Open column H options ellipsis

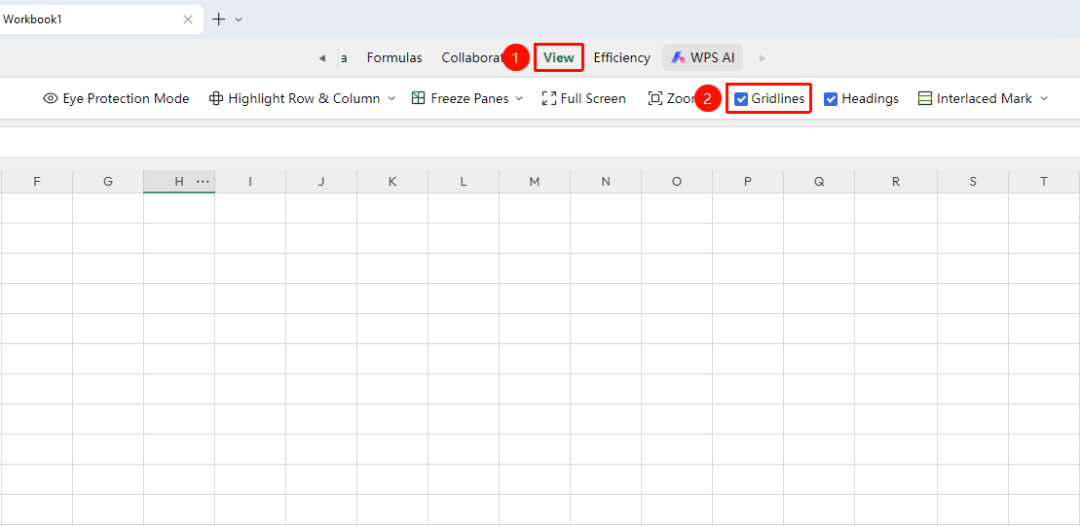pyautogui.click(x=203, y=182)
